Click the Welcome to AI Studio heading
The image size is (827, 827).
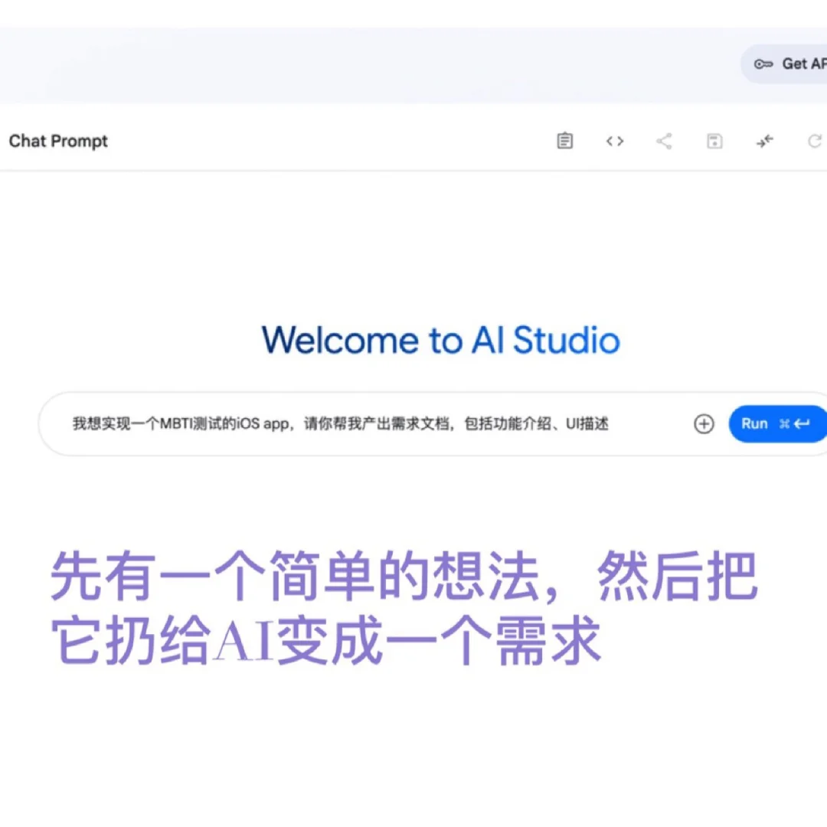[441, 340]
